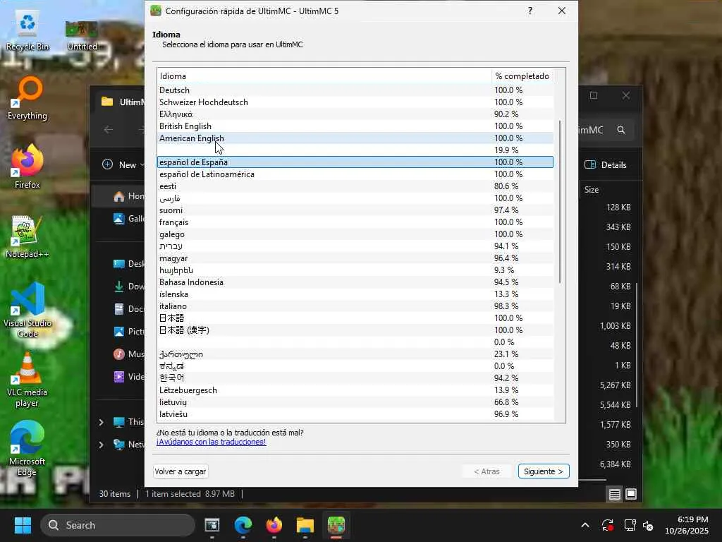Click the search icon in File Explorer
The width and height of the screenshot is (722, 542).
[620, 130]
